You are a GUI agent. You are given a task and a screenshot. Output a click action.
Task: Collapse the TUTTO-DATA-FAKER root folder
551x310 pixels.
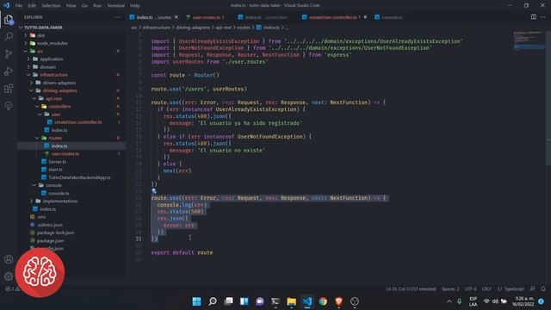click(21, 28)
